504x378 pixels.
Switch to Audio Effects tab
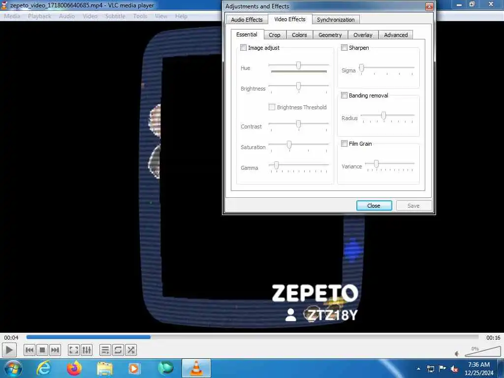(x=247, y=20)
